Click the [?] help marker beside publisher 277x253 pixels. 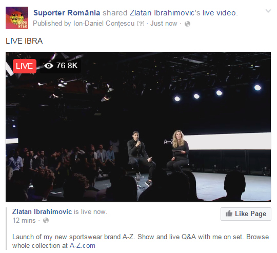pyautogui.click(x=141, y=24)
